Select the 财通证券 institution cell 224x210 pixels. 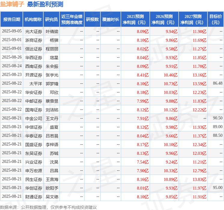tap(34, 197)
